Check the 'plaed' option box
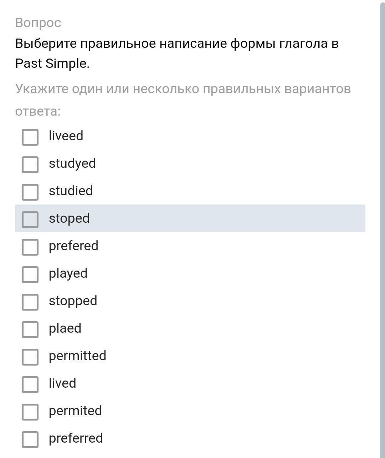The image size is (385, 458). [30, 329]
